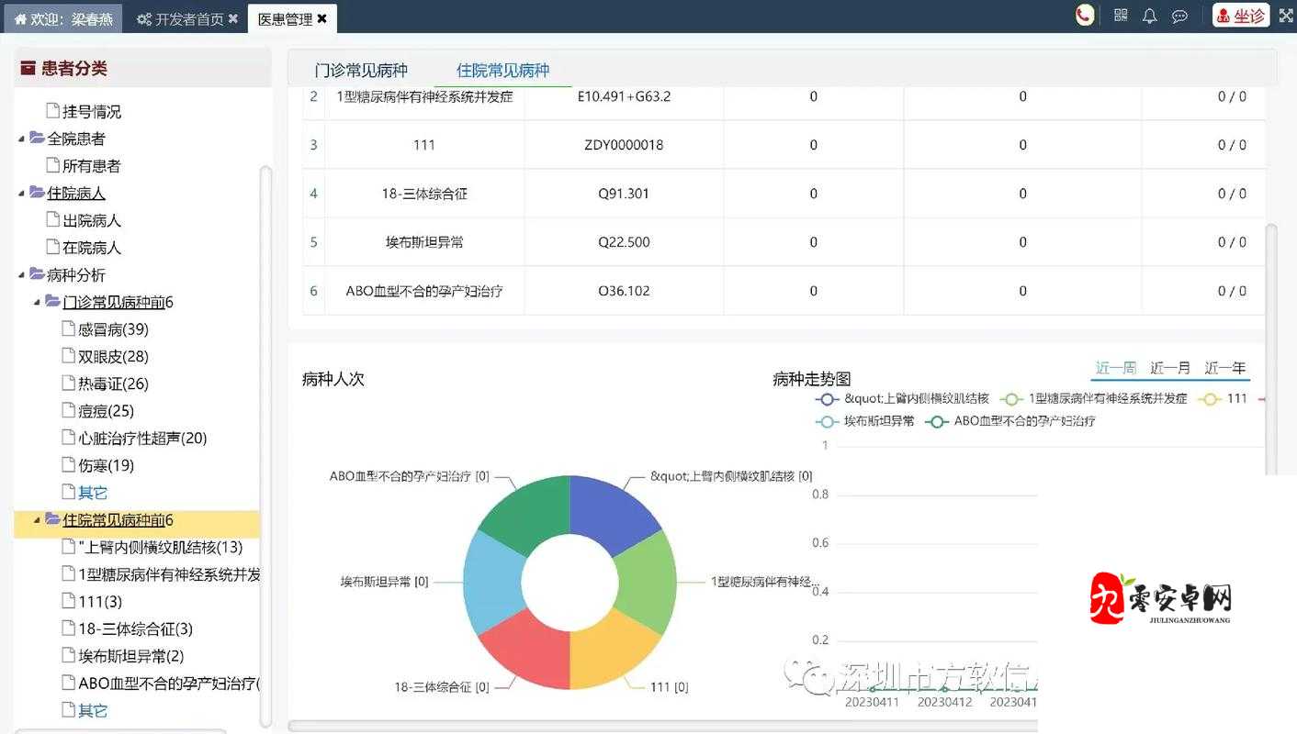Viewport: 1297px width, 734px height.
Task: Open 18-三体综合征(3) tree entry
Action: point(135,629)
